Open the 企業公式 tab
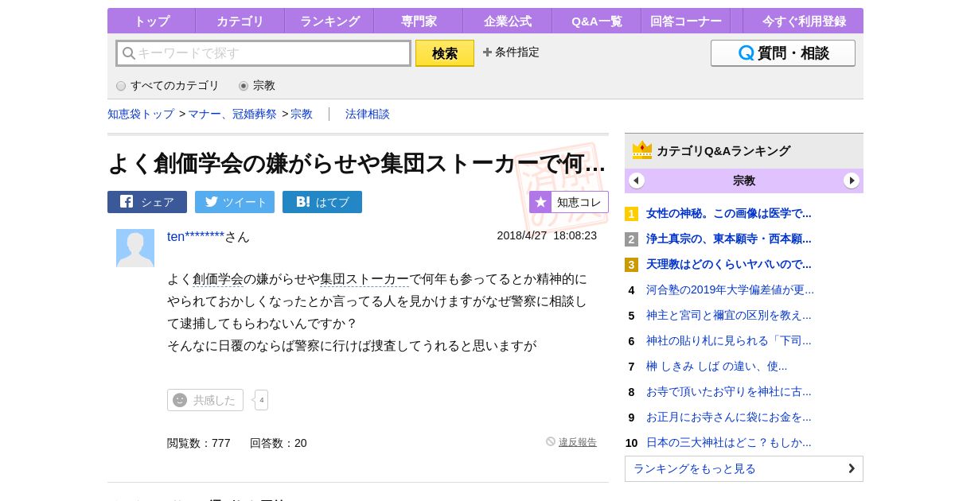This screenshot has width=955, height=501. click(508, 21)
